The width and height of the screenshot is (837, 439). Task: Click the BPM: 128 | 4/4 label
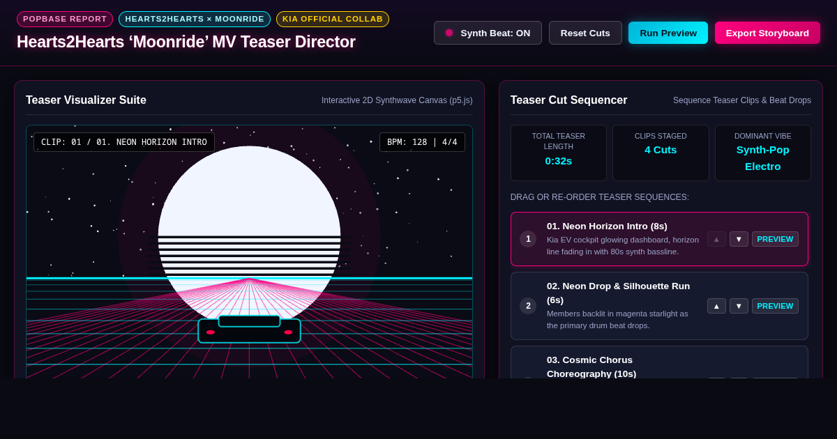pyautogui.click(x=422, y=142)
